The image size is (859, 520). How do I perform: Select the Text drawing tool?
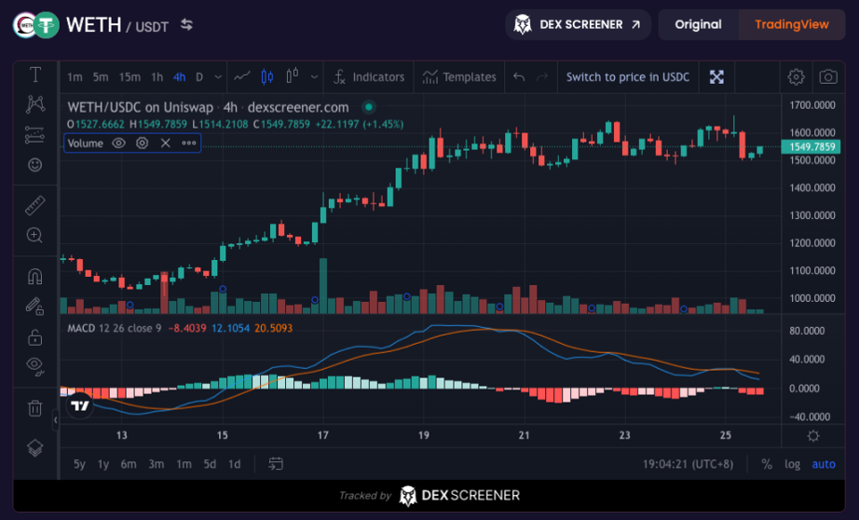[35, 75]
